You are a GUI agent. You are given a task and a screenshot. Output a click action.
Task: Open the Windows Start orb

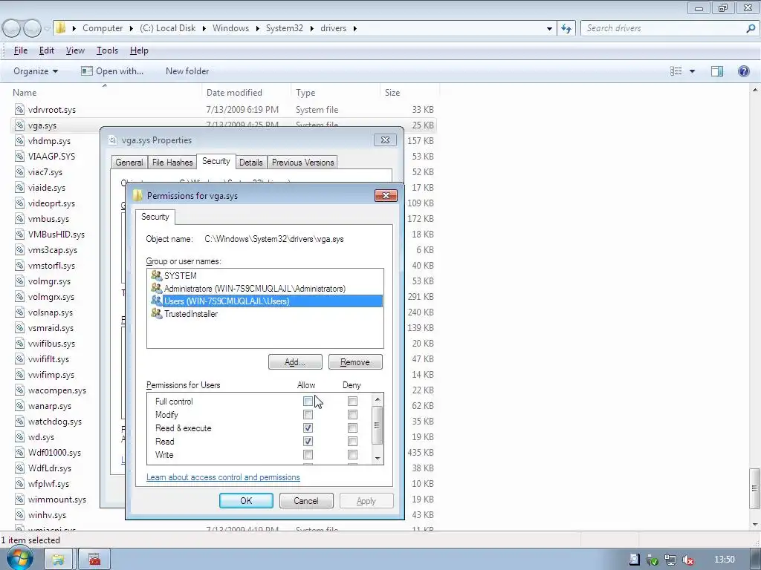click(19, 559)
